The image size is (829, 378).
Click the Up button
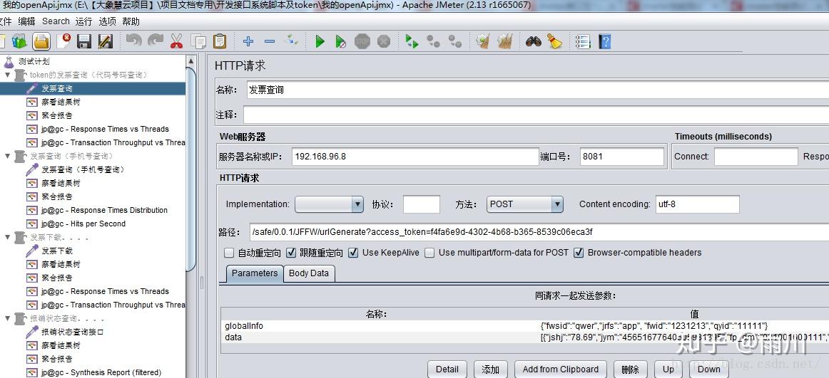coord(668,369)
